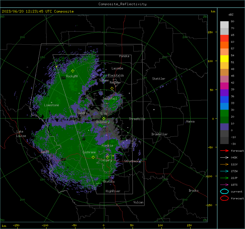Click the Airdrie label
The height and width of the screenshot is (229, 245).
point(107,145)
